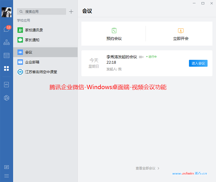The height and width of the screenshot is (182, 216).
Task: Click the 学校应用 section label
Action: click(x=23, y=20)
